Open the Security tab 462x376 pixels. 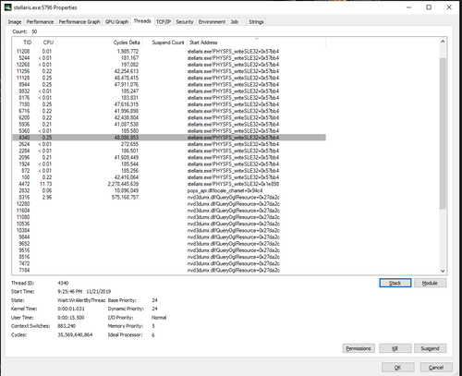point(185,22)
